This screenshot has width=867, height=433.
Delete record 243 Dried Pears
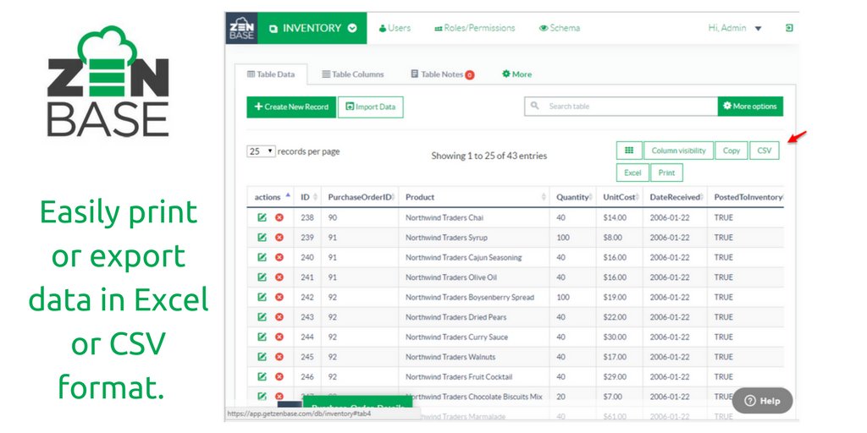click(x=279, y=317)
